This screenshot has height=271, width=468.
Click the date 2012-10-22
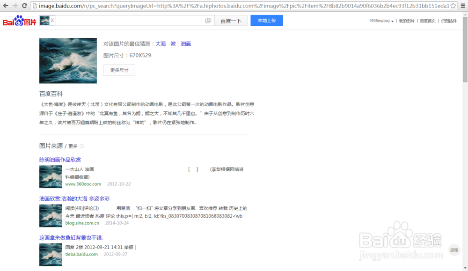point(119,184)
